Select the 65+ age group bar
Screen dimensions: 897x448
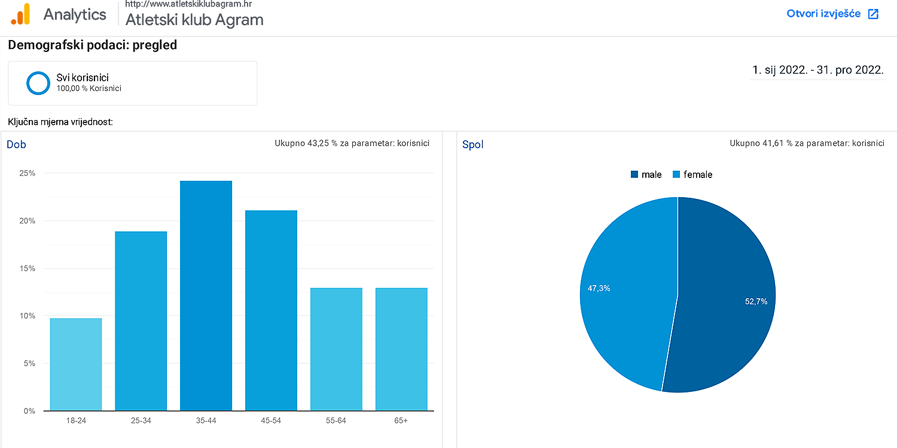[x=401, y=349]
